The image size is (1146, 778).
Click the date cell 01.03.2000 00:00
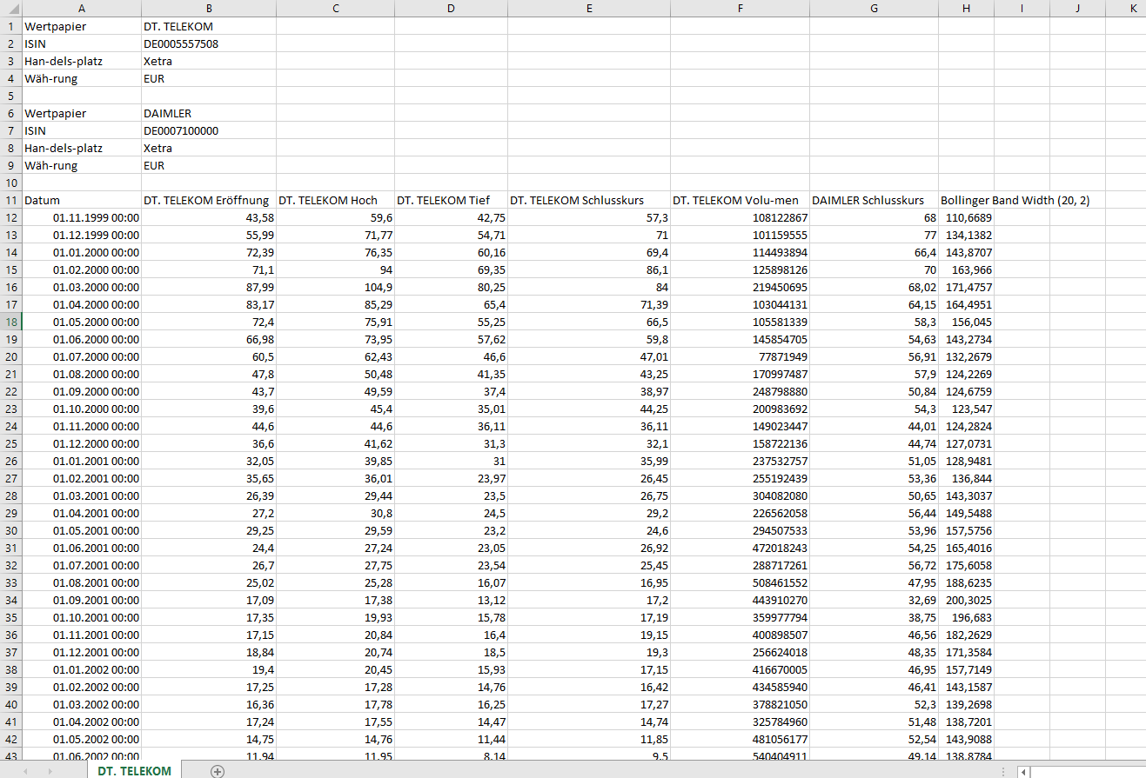(x=82, y=287)
